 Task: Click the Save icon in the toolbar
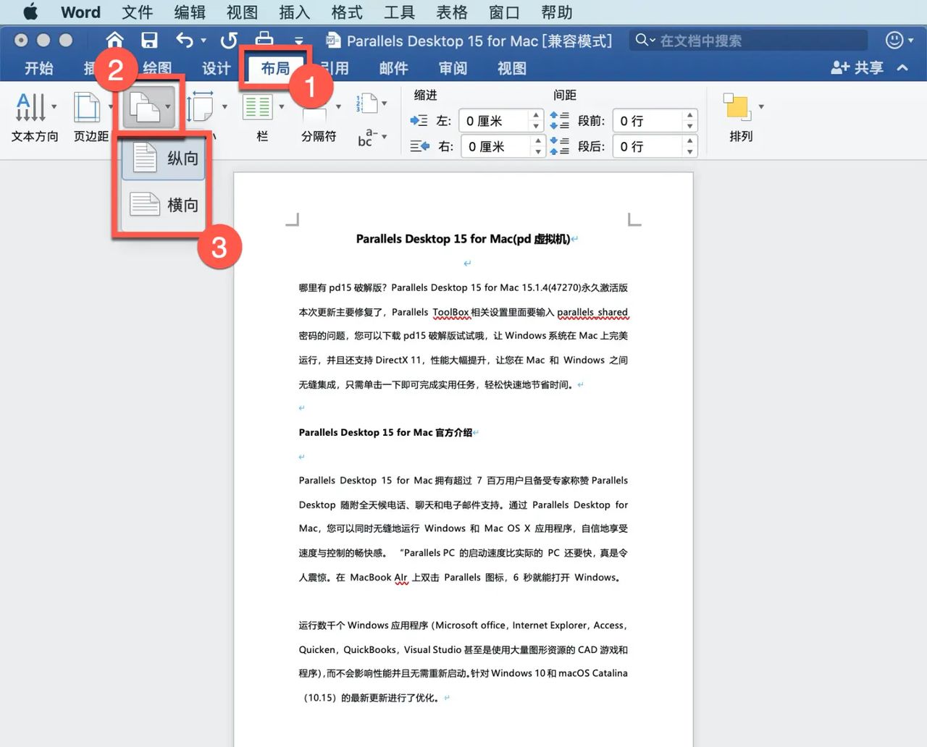pos(150,41)
